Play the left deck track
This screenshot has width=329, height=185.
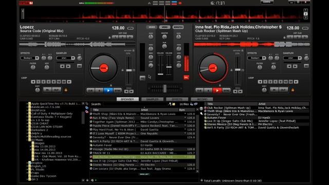pyautogui.click(x=108, y=90)
